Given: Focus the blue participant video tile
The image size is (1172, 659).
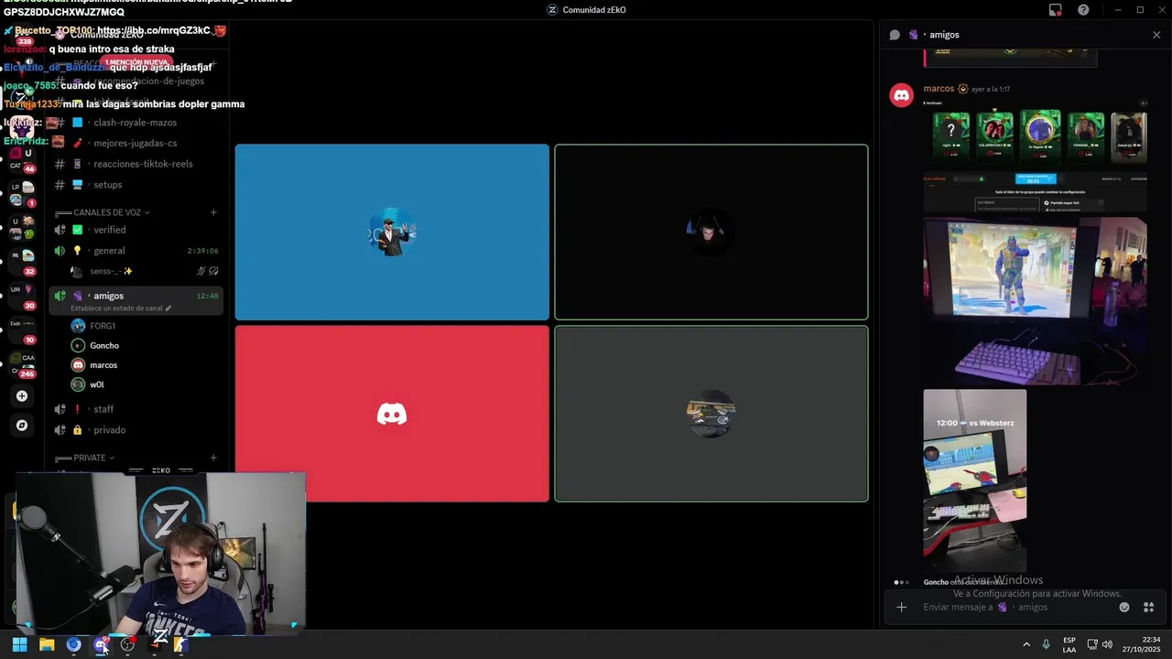Looking at the screenshot, I should click(392, 232).
